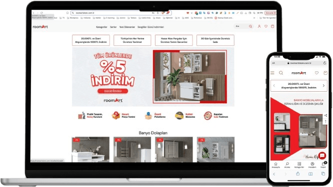Open the E-learning bookmark folder
Viewport: 333px width, 187px height.
point(109,18)
